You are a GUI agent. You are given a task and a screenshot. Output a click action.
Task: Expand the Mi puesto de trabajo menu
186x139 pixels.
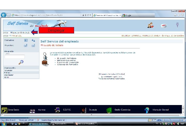pyautogui.click(x=20, y=32)
